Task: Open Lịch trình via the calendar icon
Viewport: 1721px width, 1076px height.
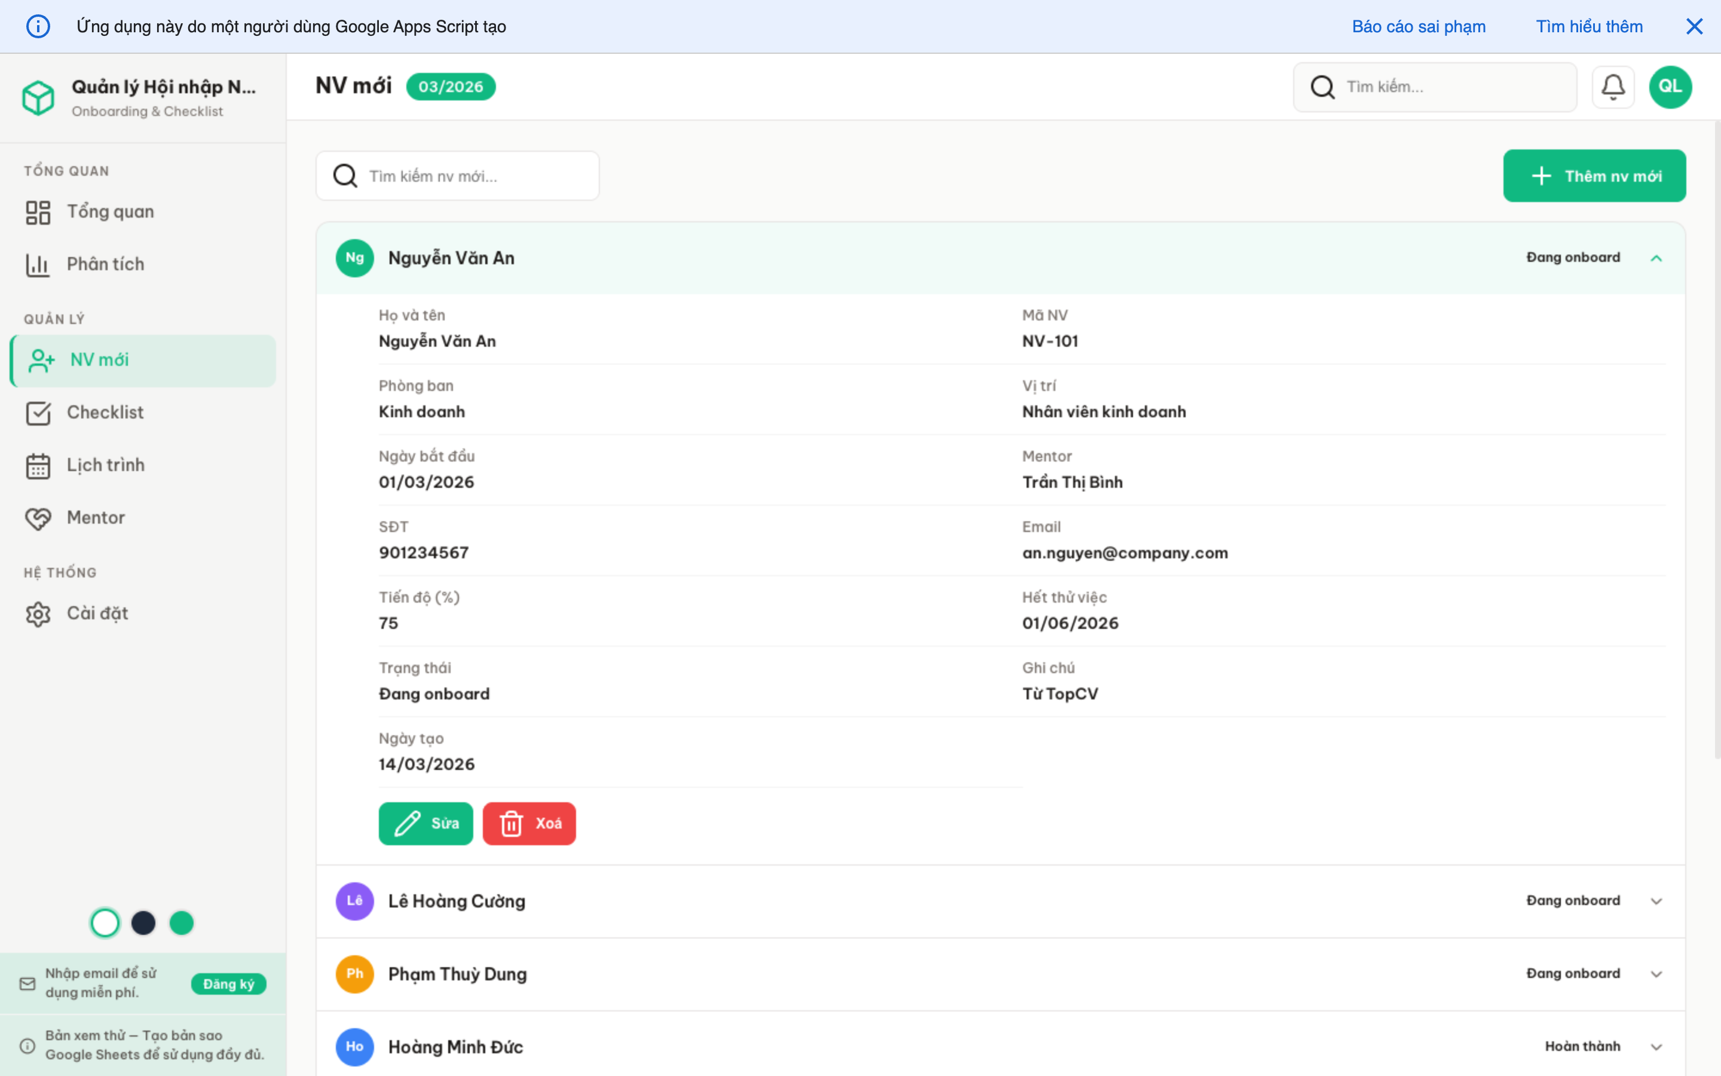Action: tap(39, 464)
